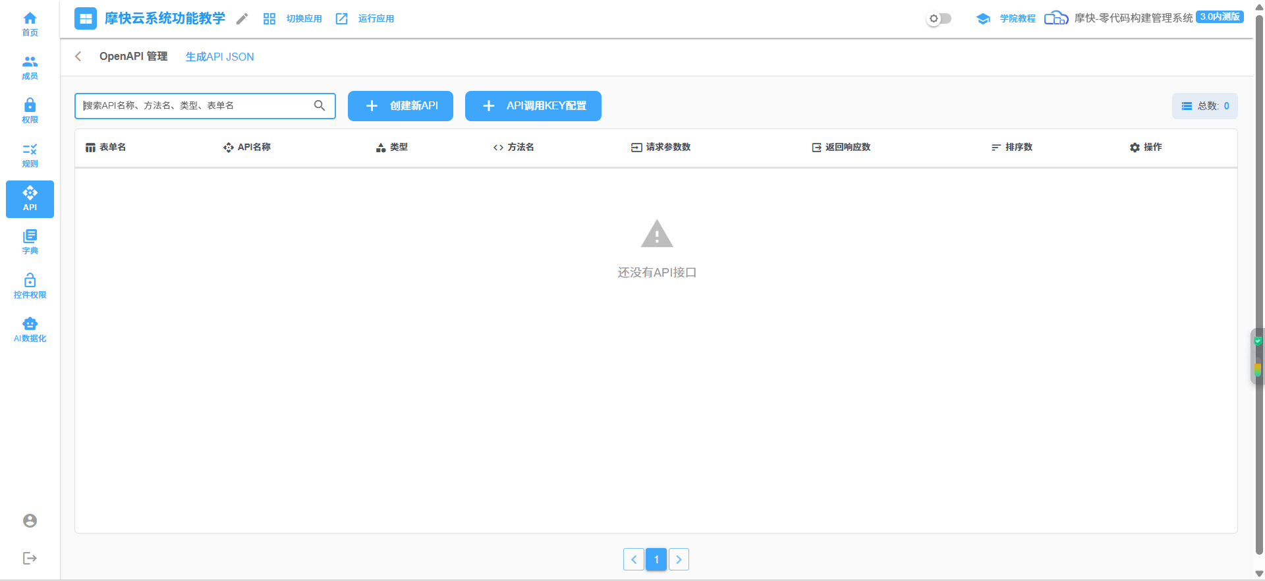The image size is (1265, 581).
Task: Click the 请求参数数 column header
Action: pos(661,148)
